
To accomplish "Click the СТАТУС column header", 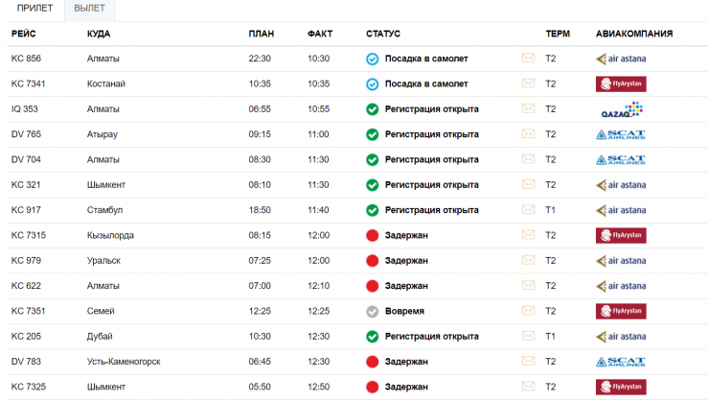I will (383, 35).
